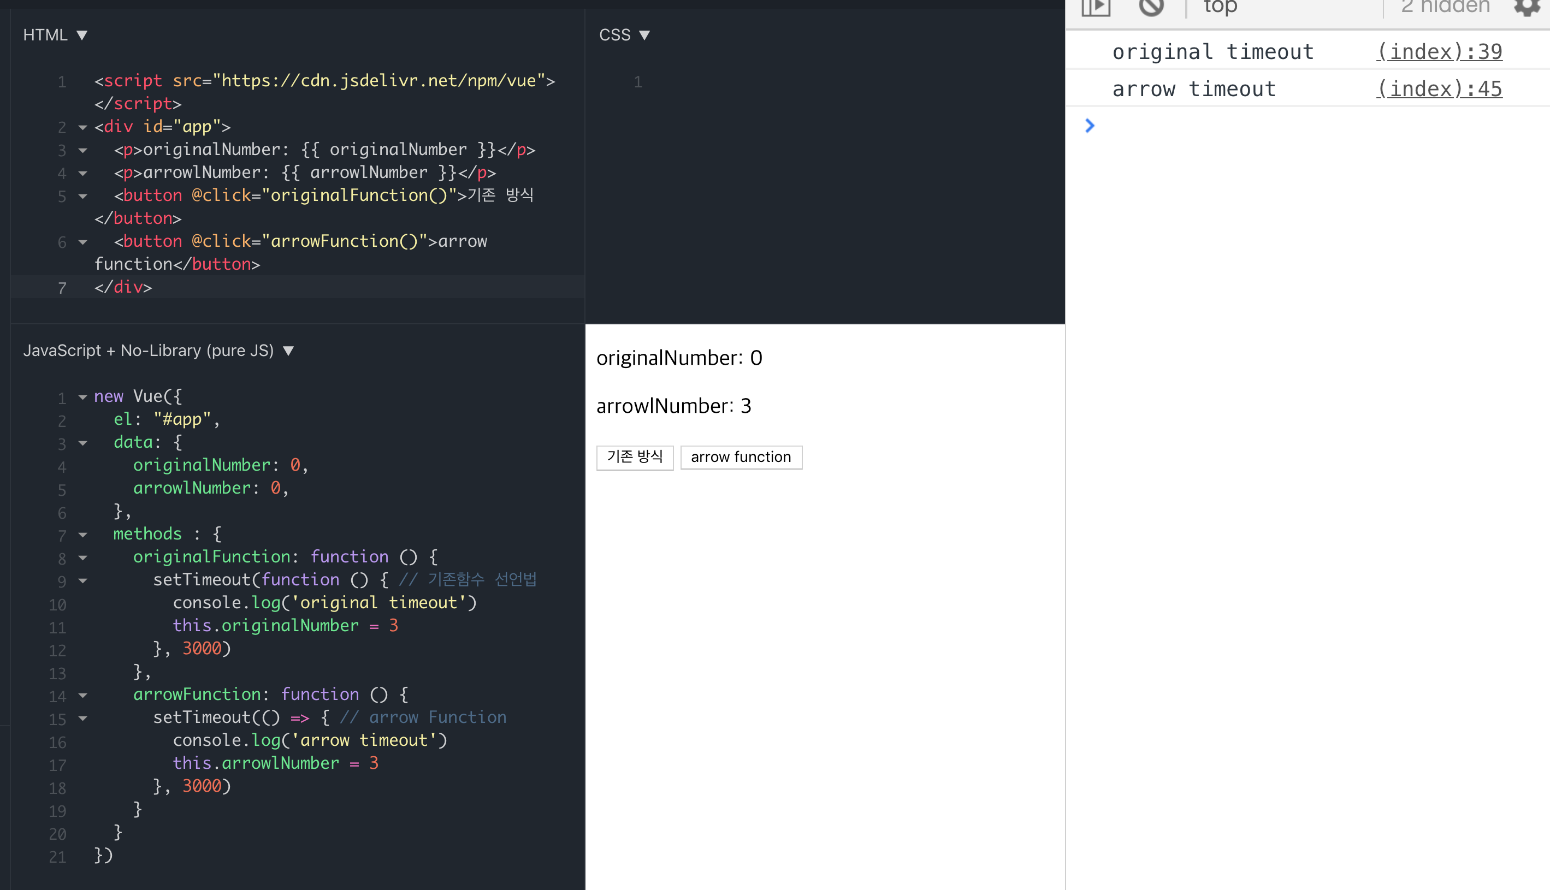The image size is (1550, 890).
Task: Clear console with the ban icon
Action: (x=1151, y=7)
